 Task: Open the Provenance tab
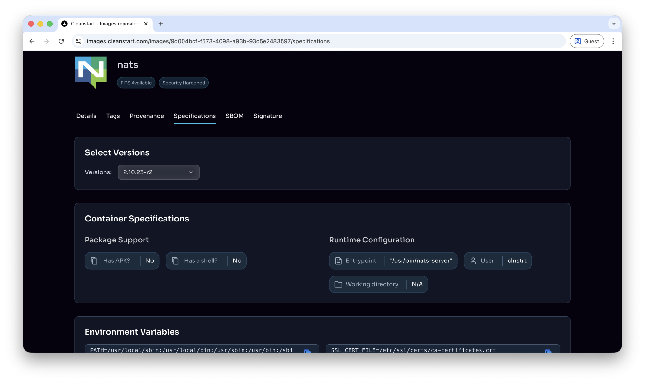point(147,116)
